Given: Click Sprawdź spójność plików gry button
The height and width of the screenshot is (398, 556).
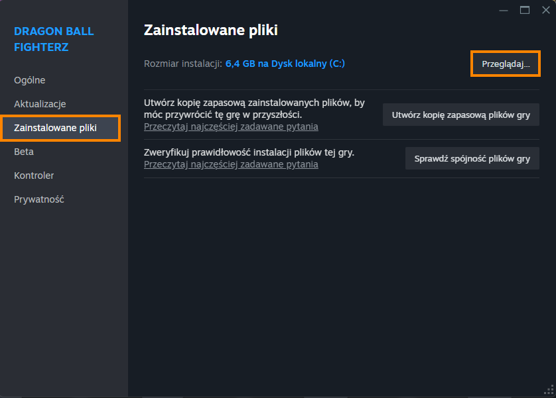Looking at the screenshot, I should pyautogui.click(x=472, y=158).
